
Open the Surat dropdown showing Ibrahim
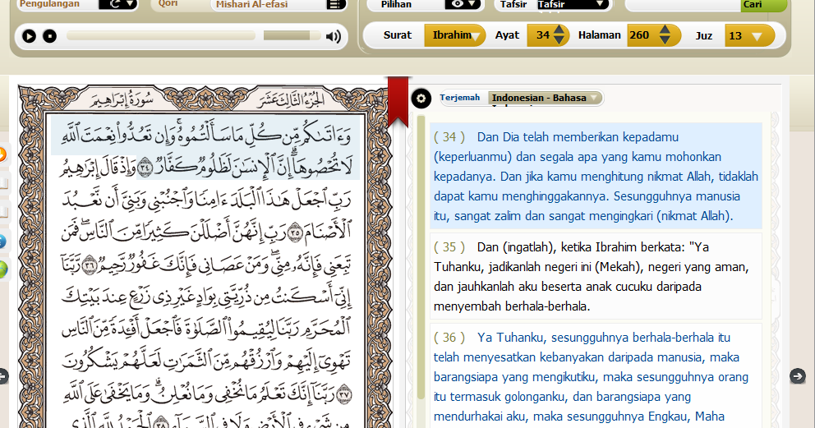pyautogui.click(x=455, y=35)
